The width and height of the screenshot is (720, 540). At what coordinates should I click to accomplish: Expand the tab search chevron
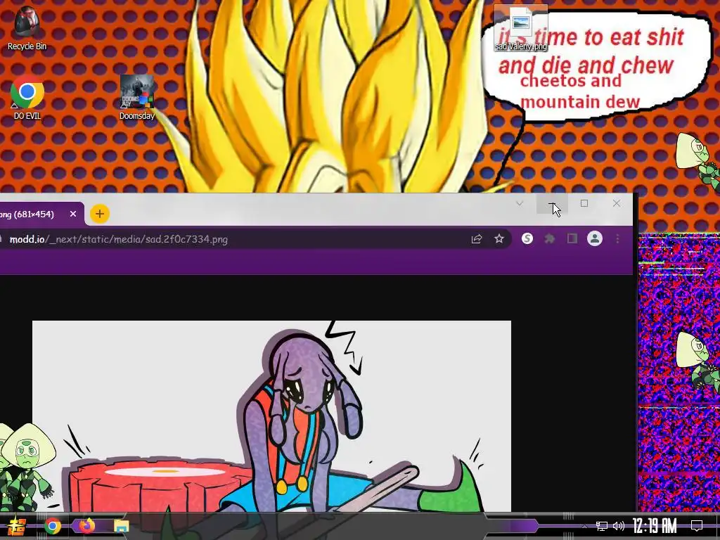click(x=520, y=203)
